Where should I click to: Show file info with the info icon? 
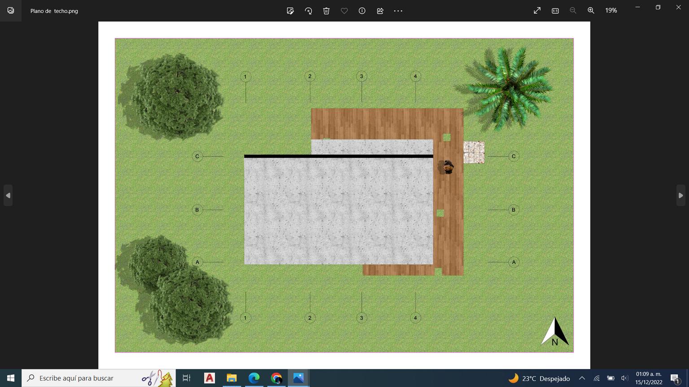coord(362,11)
